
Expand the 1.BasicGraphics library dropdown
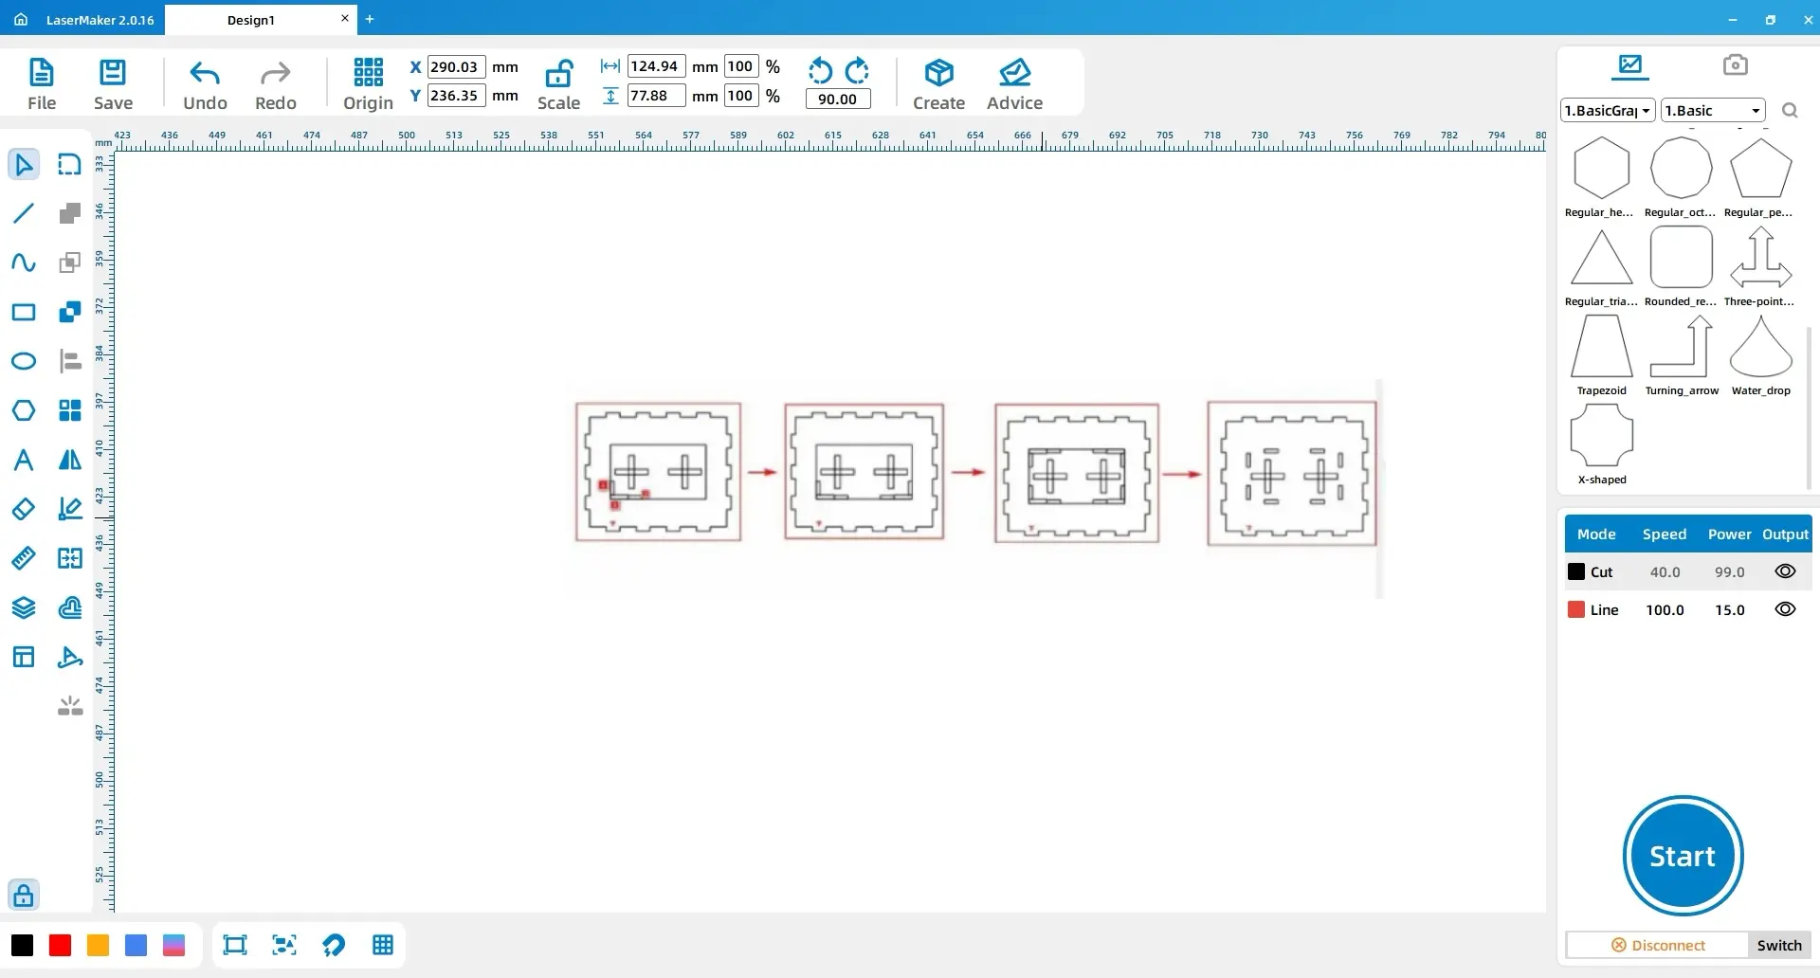(x=1608, y=111)
